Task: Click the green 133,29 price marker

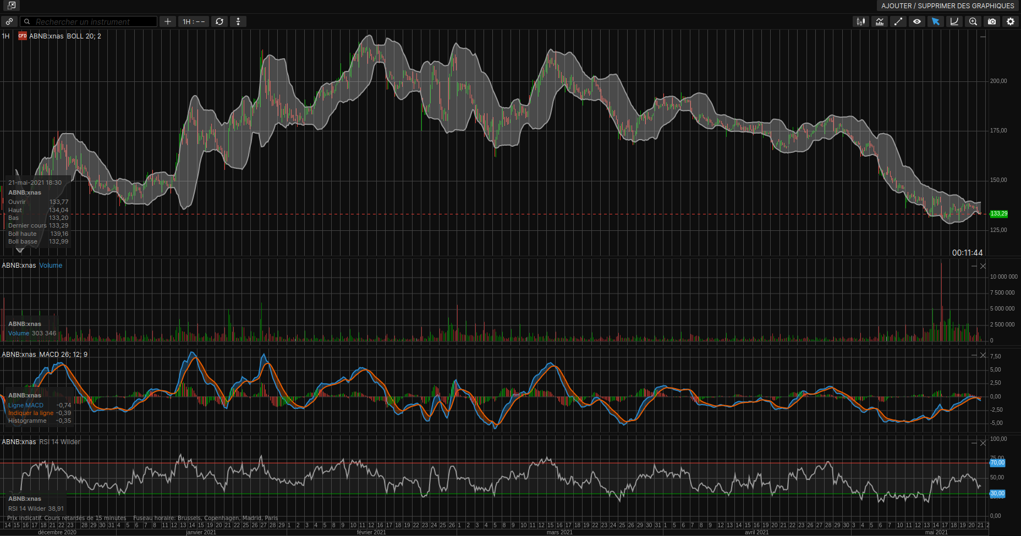Action: [999, 214]
